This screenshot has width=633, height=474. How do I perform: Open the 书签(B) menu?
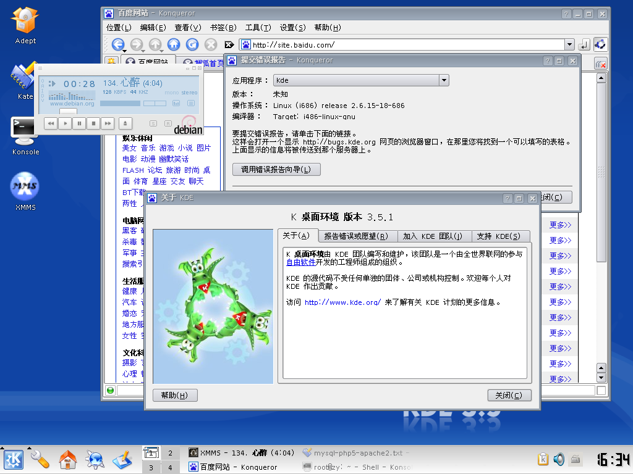coord(223,27)
